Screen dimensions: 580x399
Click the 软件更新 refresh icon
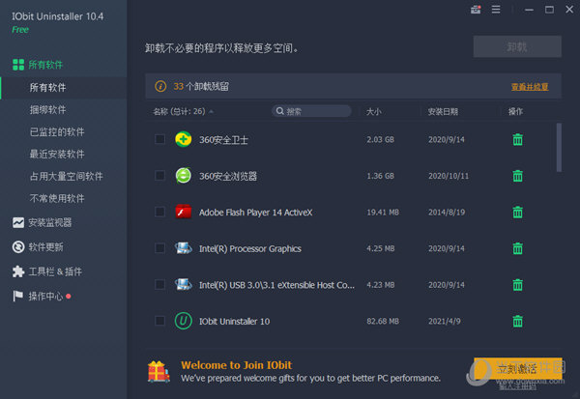click(x=18, y=247)
